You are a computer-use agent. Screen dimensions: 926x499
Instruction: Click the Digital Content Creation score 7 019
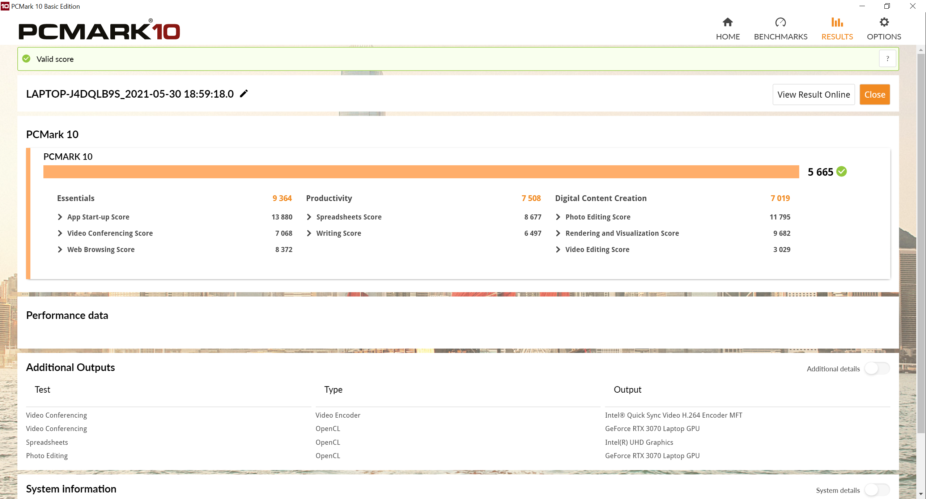pos(780,198)
